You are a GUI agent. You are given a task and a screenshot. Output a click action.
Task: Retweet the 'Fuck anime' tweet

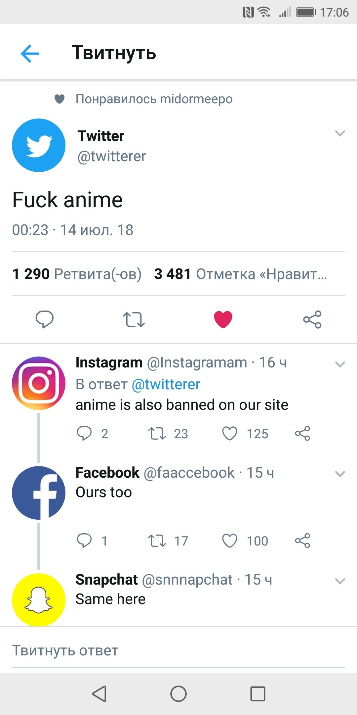click(x=134, y=319)
